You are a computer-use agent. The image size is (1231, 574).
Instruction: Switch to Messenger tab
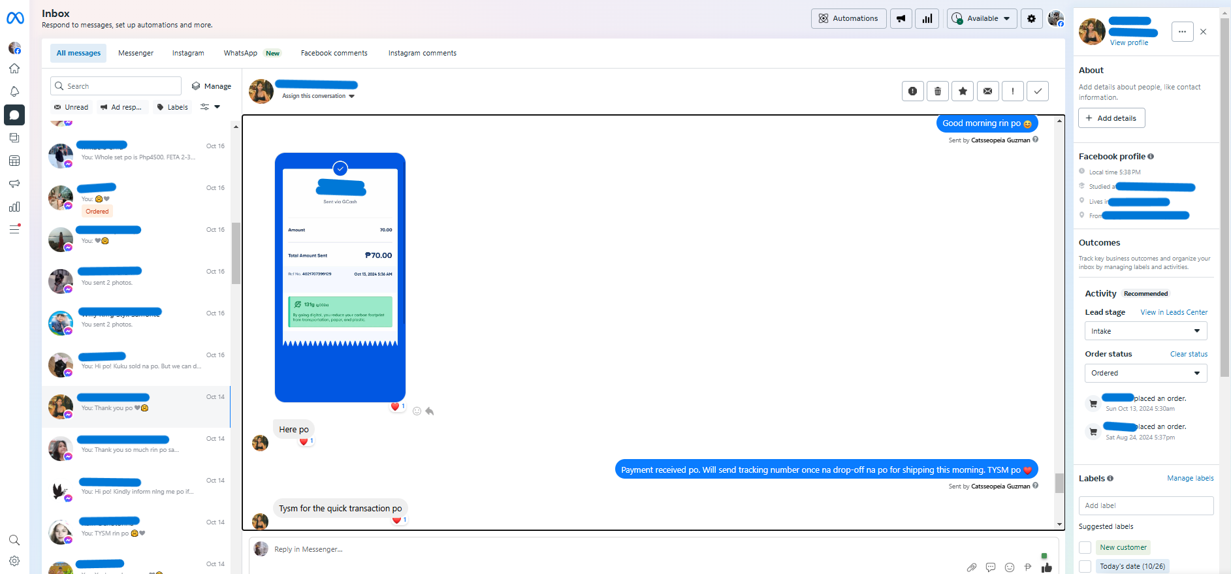[x=136, y=53]
